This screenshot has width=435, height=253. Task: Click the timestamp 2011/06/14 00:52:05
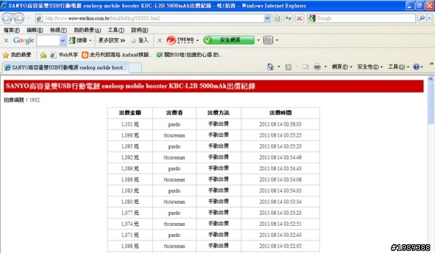280,246
